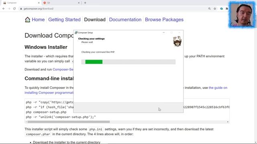Click the address bar URL field
The width and height of the screenshot is (257, 144).
113,9
